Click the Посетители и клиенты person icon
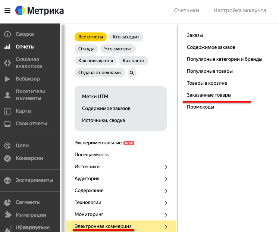Screen dimensions: 279x232 point(7,95)
